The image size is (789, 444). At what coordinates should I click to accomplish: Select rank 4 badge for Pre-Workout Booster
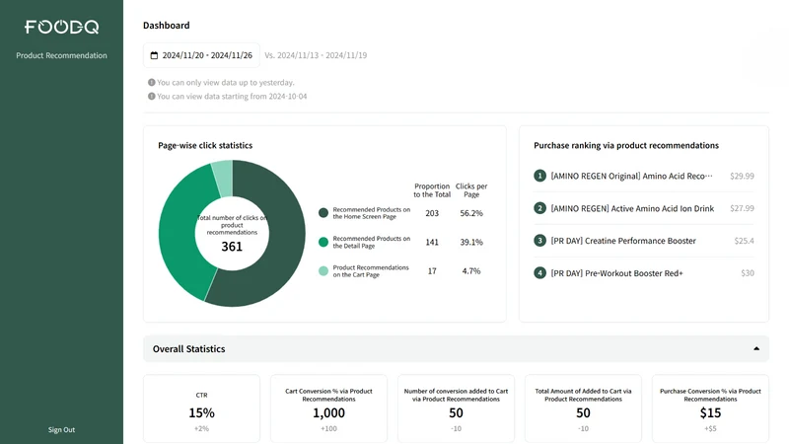click(539, 273)
